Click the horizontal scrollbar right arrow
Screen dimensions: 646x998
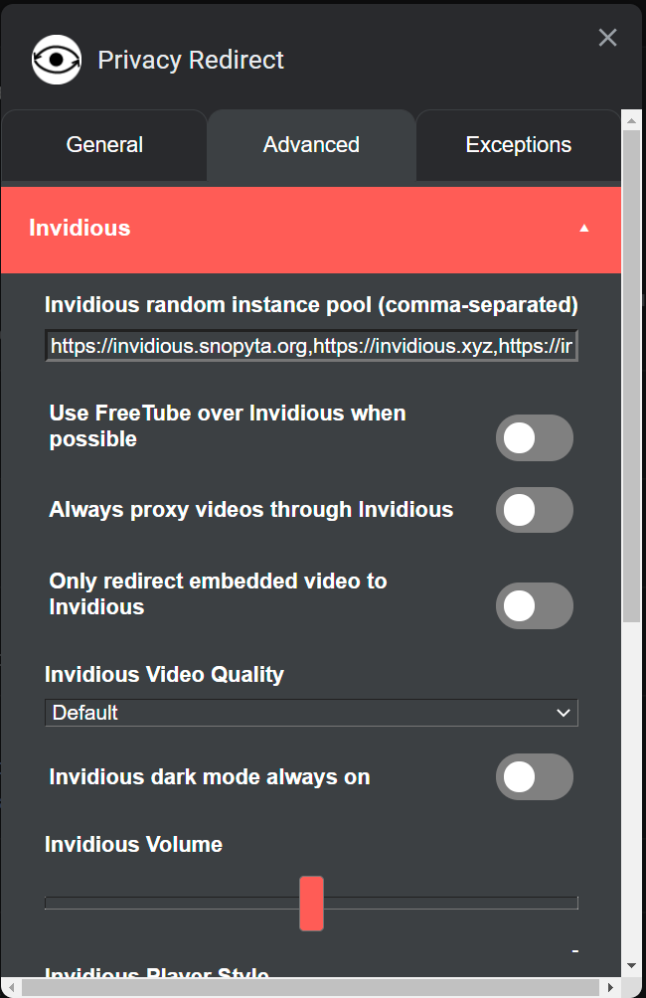pyautogui.click(x=609, y=987)
